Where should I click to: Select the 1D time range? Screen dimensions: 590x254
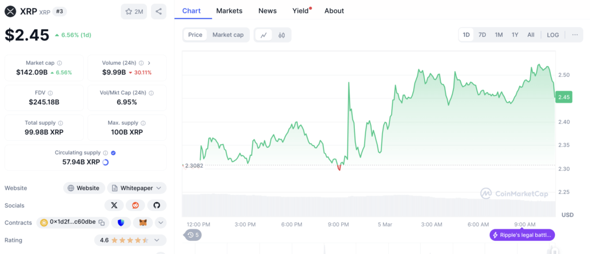(466, 35)
